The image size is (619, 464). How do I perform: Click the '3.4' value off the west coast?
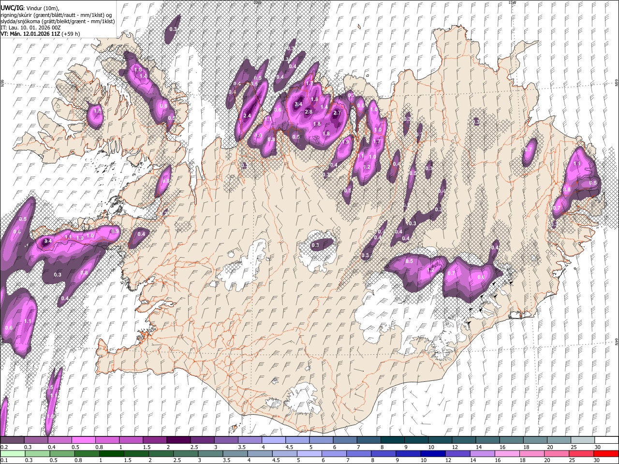[x=47, y=241]
